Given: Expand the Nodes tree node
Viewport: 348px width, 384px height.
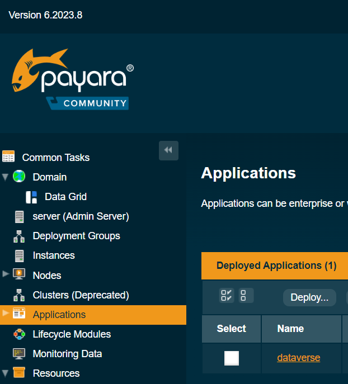Looking at the screenshot, I should tap(6, 274).
